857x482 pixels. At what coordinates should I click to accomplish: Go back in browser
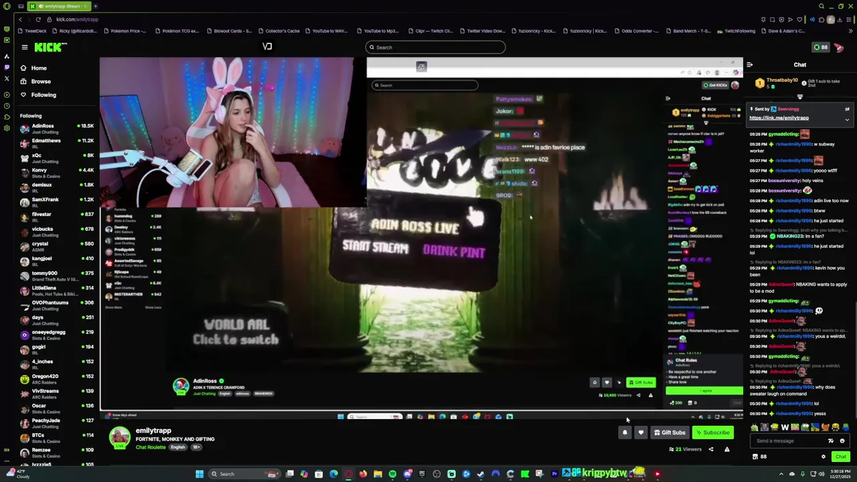(20, 19)
